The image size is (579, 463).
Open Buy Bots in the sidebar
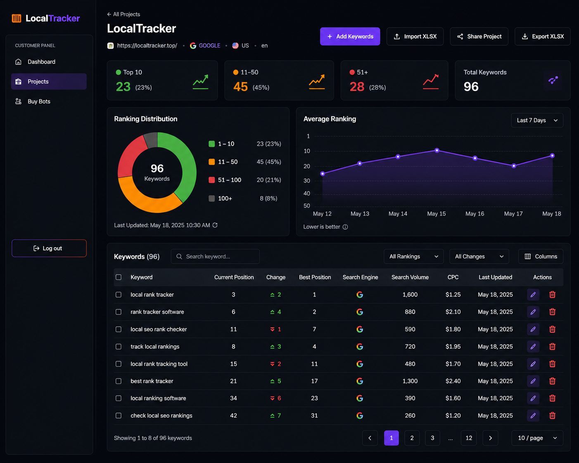tap(49, 102)
